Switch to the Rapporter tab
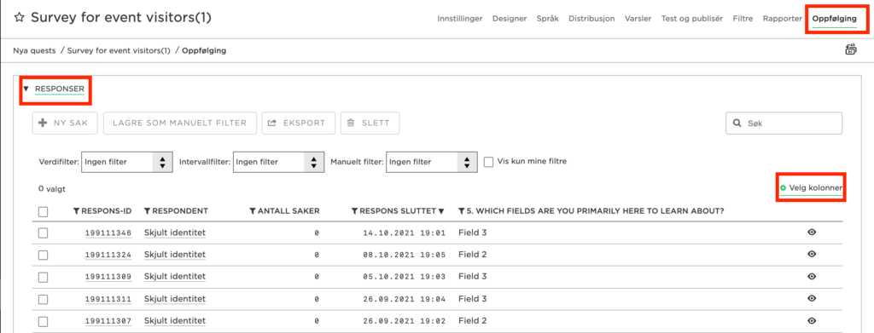Viewport: 874px width, 333px height. pyautogui.click(x=783, y=19)
